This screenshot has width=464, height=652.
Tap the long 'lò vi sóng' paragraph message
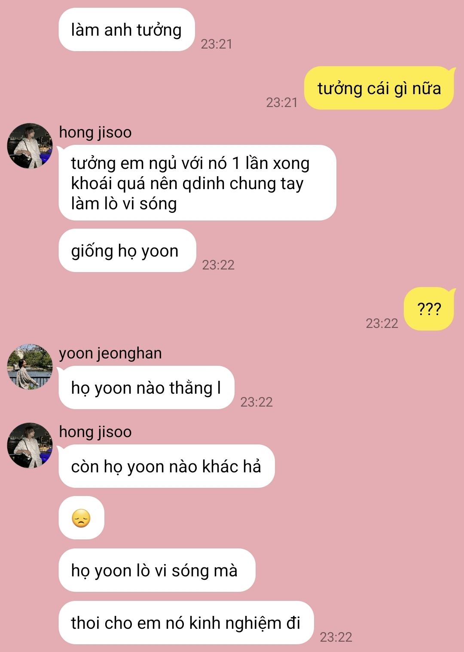pos(197,183)
